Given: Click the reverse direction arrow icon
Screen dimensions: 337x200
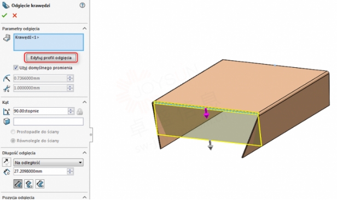Looking at the screenshot, I should tap(7, 162).
